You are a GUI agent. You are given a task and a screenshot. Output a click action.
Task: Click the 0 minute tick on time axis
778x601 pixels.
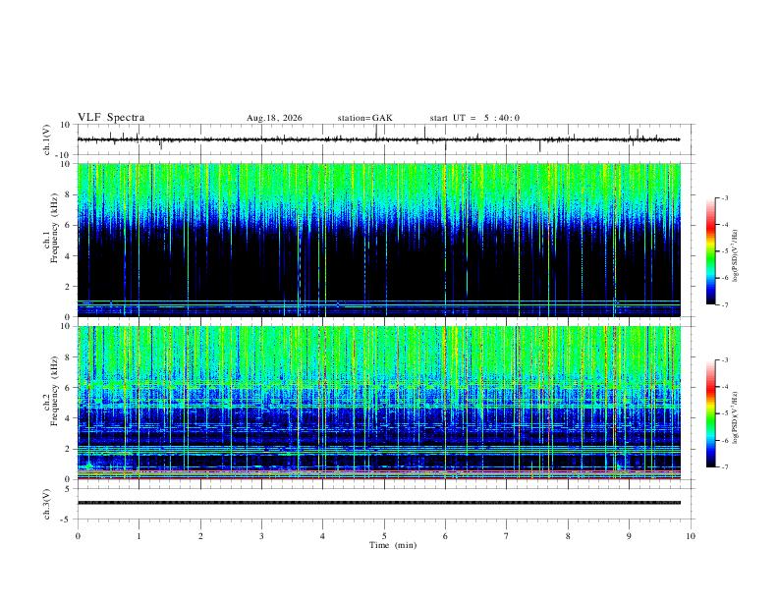[78, 536]
